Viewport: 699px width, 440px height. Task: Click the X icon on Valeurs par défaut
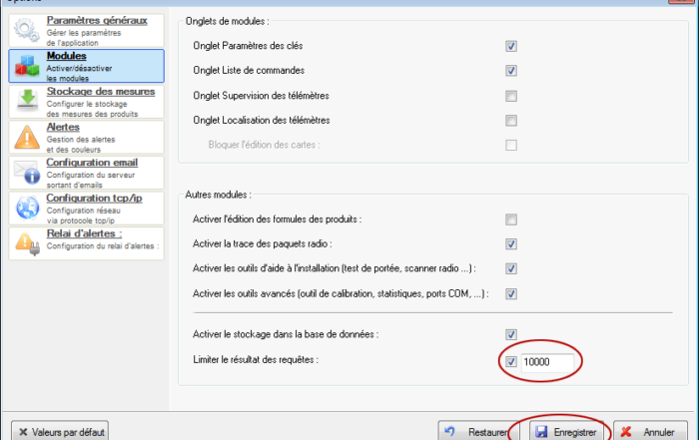point(23,432)
